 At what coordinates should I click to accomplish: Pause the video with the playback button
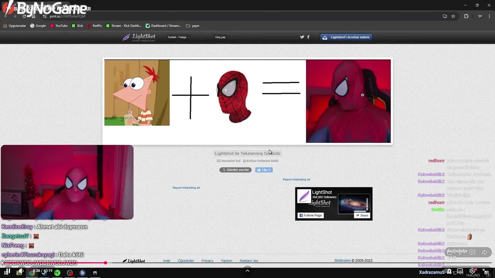(7, 271)
